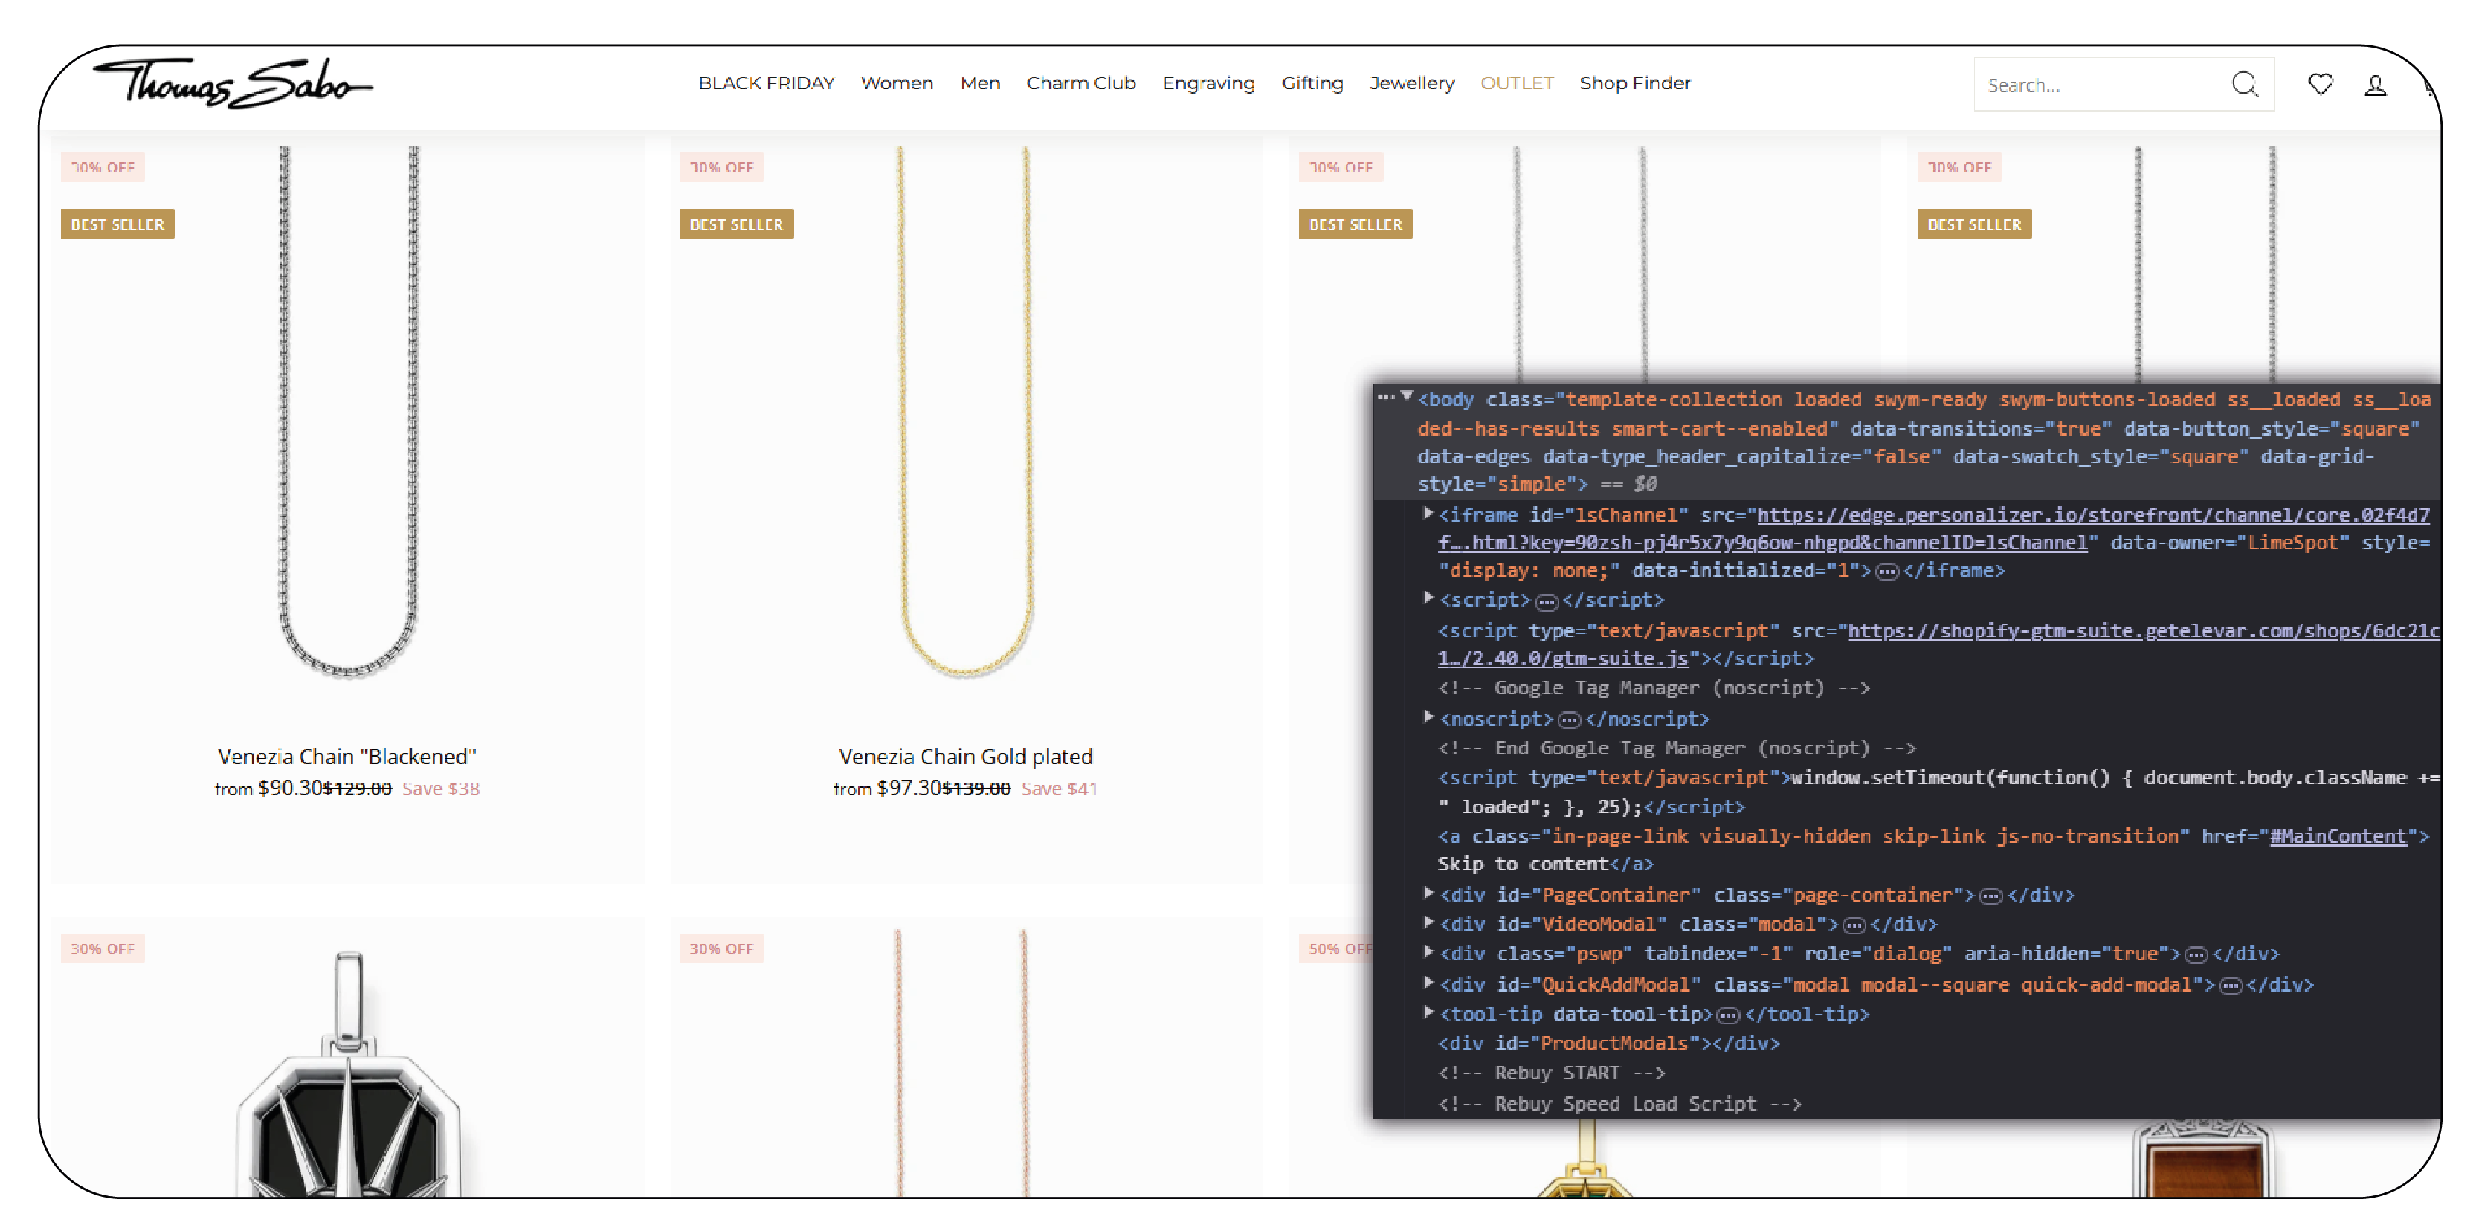Open the Shop Finder page
The height and width of the screenshot is (1228, 2476).
(1634, 83)
